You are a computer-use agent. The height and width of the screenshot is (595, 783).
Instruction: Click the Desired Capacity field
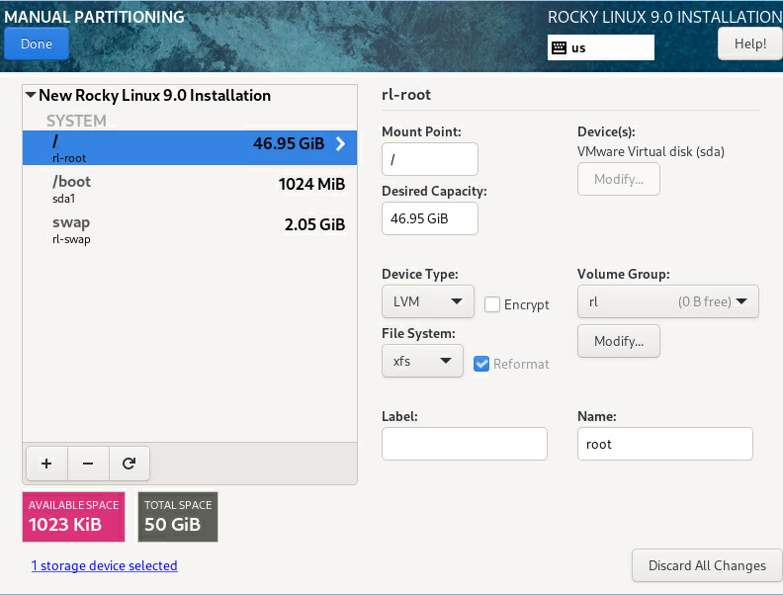tap(429, 218)
